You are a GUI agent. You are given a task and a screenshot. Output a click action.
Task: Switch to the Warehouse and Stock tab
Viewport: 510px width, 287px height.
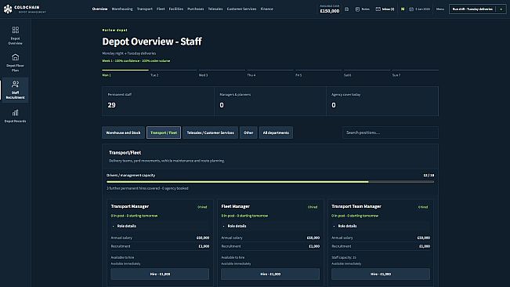pyautogui.click(x=123, y=133)
